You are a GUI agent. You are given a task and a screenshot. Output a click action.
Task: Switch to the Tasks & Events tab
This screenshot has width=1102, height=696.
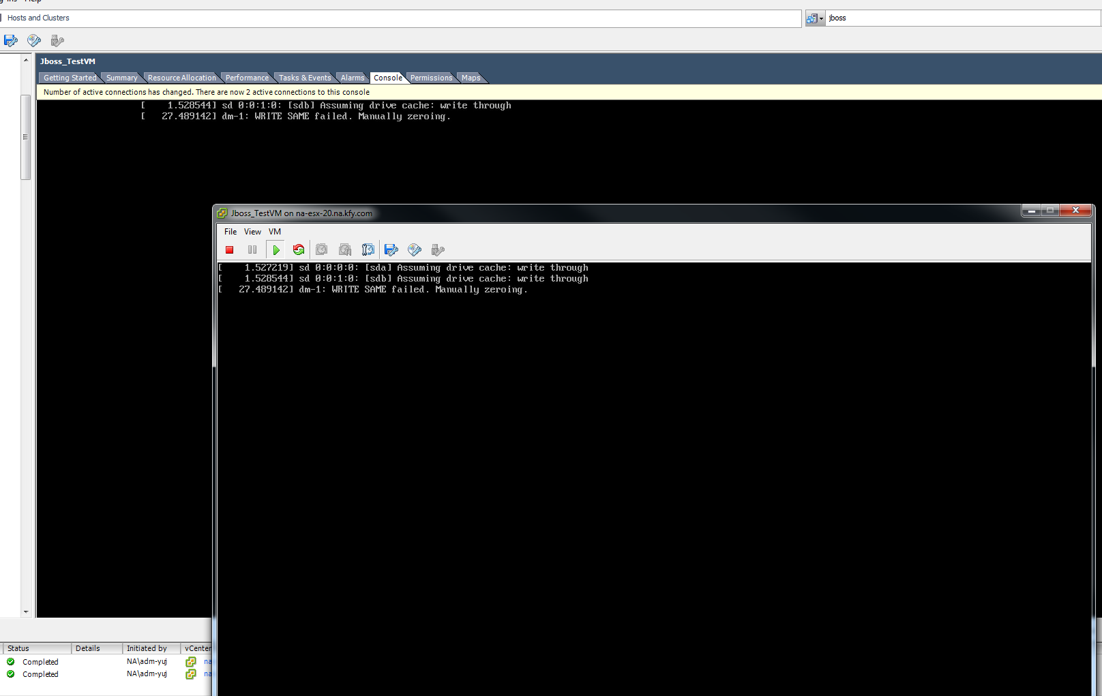(x=305, y=78)
